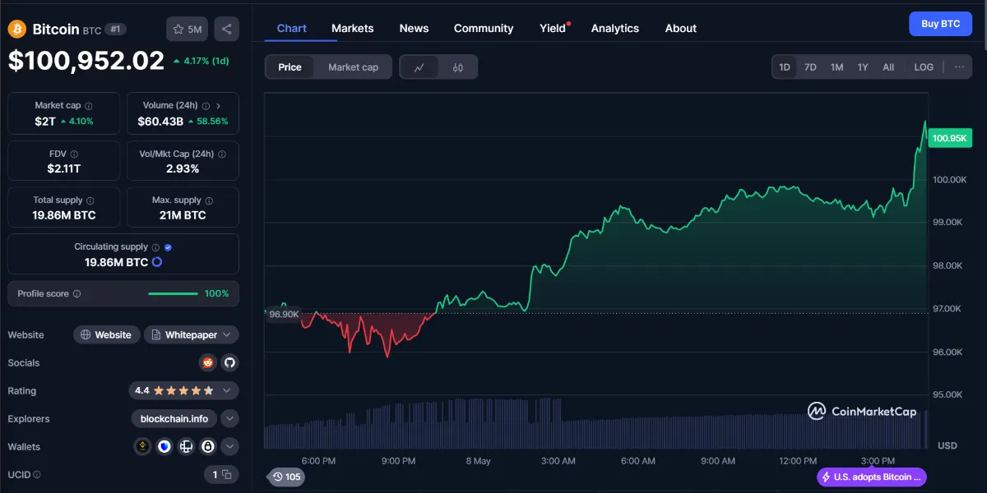Open the lock-style wallet icon
The height and width of the screenshot is (493, 987).
[208, 446]
